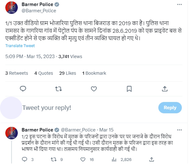The image size is (189, 164).
Task: Open Barmer Police profile picture on main tweet
Action: 11,8
